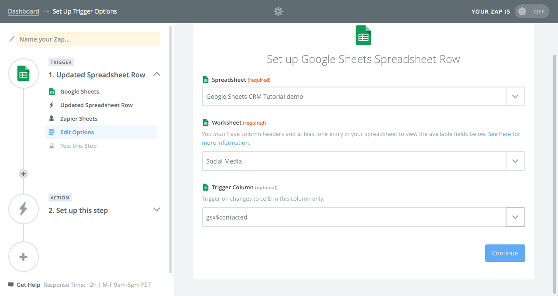
Task: Follow the Dashboard breadcrumb link
Action: click(24, 11)
